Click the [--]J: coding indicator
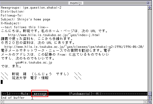Image resolution: width=153 pixels, height=104 pixels. (x=6, y=94)
